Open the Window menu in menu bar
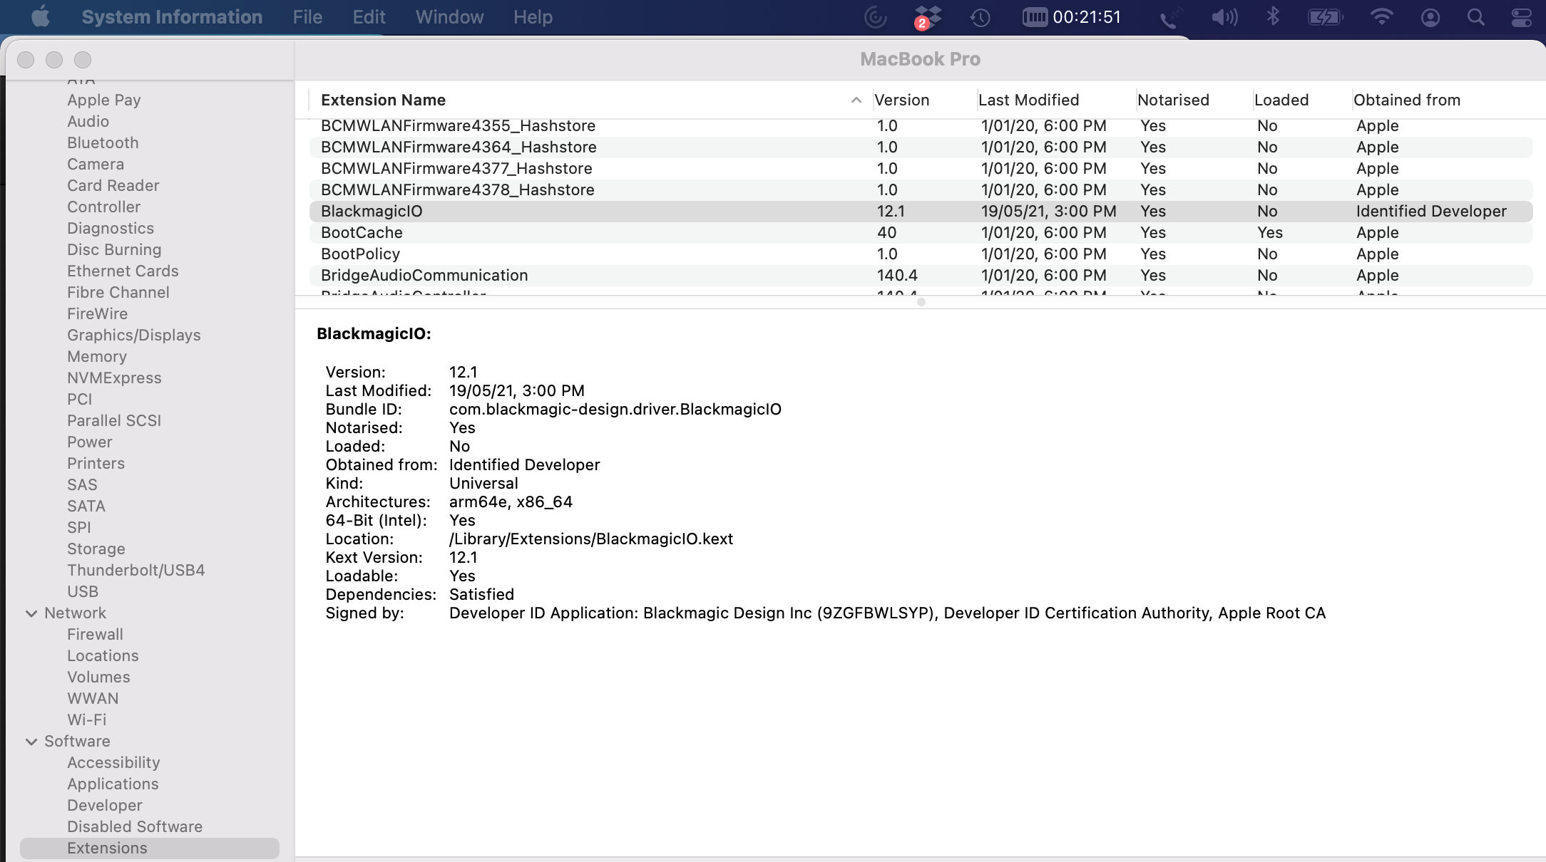The image size is (1546, 862). point(448,17)
